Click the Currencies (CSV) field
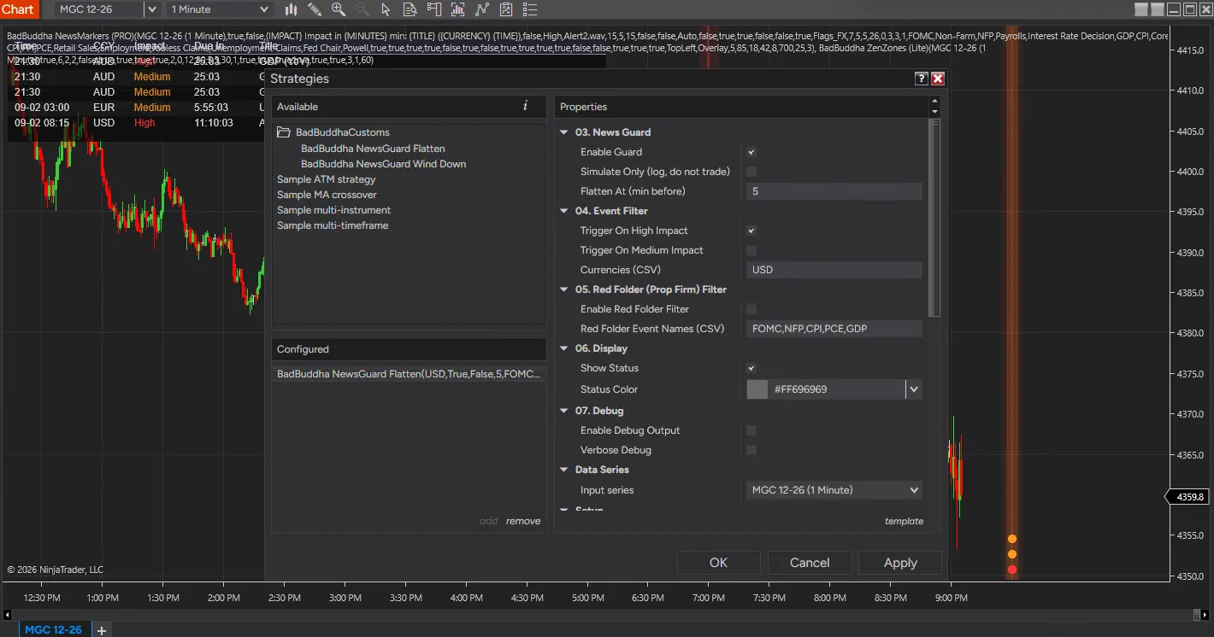This screenshot has height=637, width=1214. click(834, 270)
